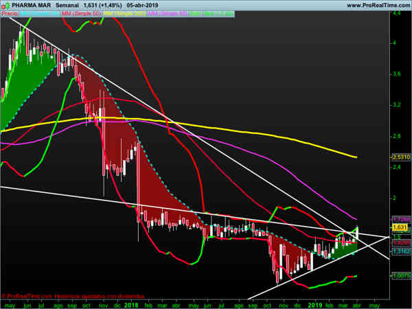
Task: Select the cyan MM legend label
Action: pos(40,14)
